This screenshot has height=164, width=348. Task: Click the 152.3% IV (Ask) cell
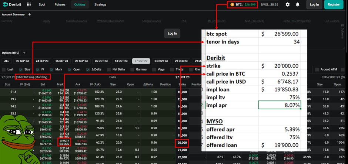click(x=100, y=92)
